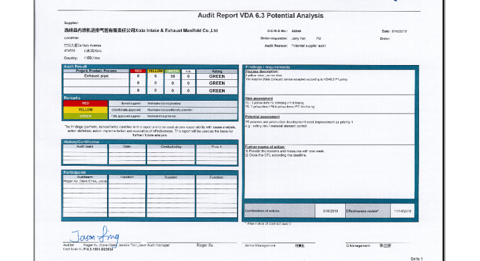Viewport: 480px width, 261px height.
Task: Click the RED column header in Audit Result
Action: (138, 71)
